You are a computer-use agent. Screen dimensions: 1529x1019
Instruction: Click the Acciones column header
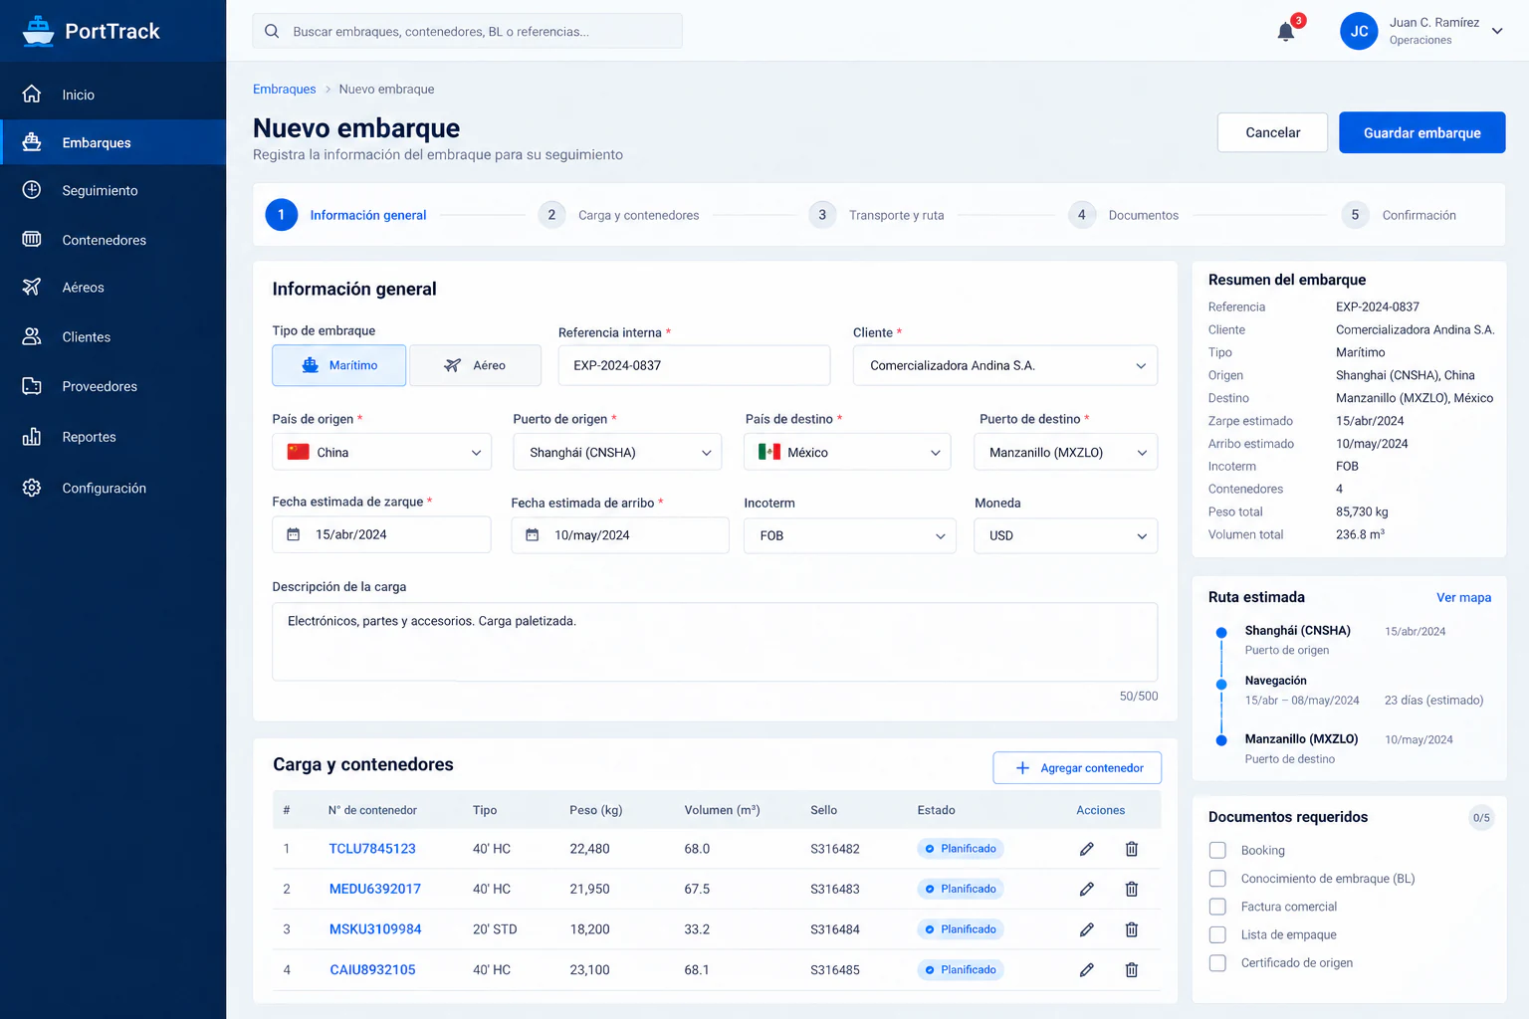tap(1100, 810)
